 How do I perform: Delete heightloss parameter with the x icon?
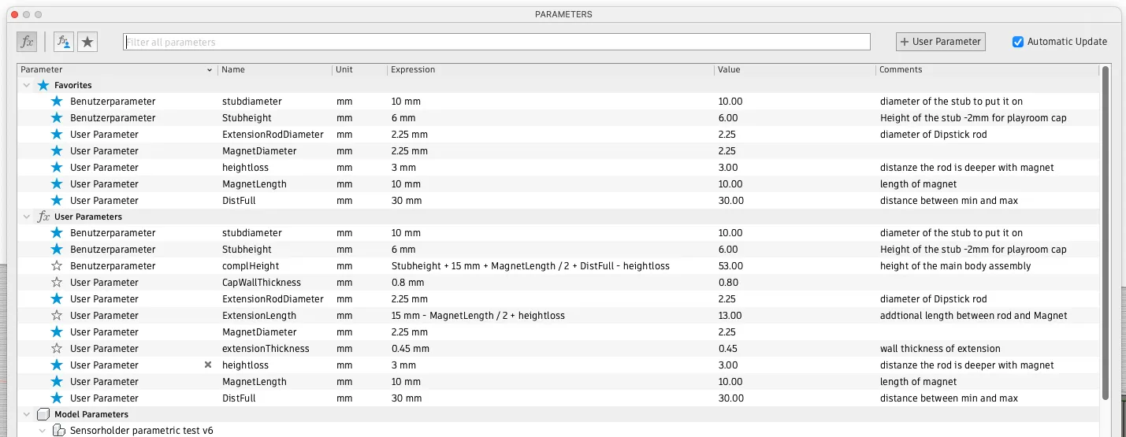click(208, 365)
